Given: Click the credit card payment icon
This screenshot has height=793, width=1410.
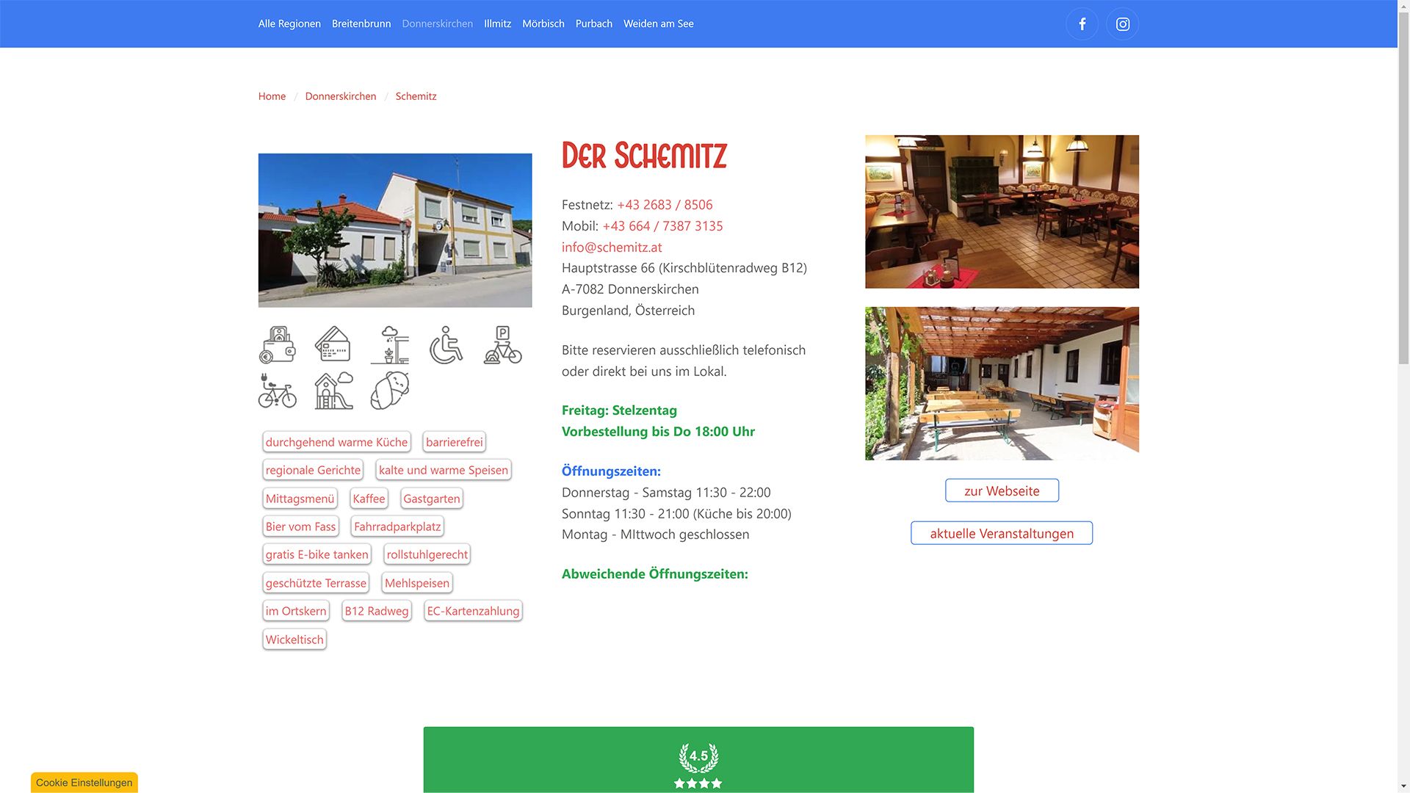Looking at the screenshot, I should click(x=333, y=345).
